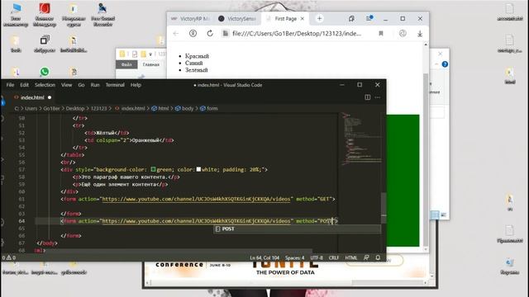Switch to the VictoryRP browser tab

coord(191,18)
